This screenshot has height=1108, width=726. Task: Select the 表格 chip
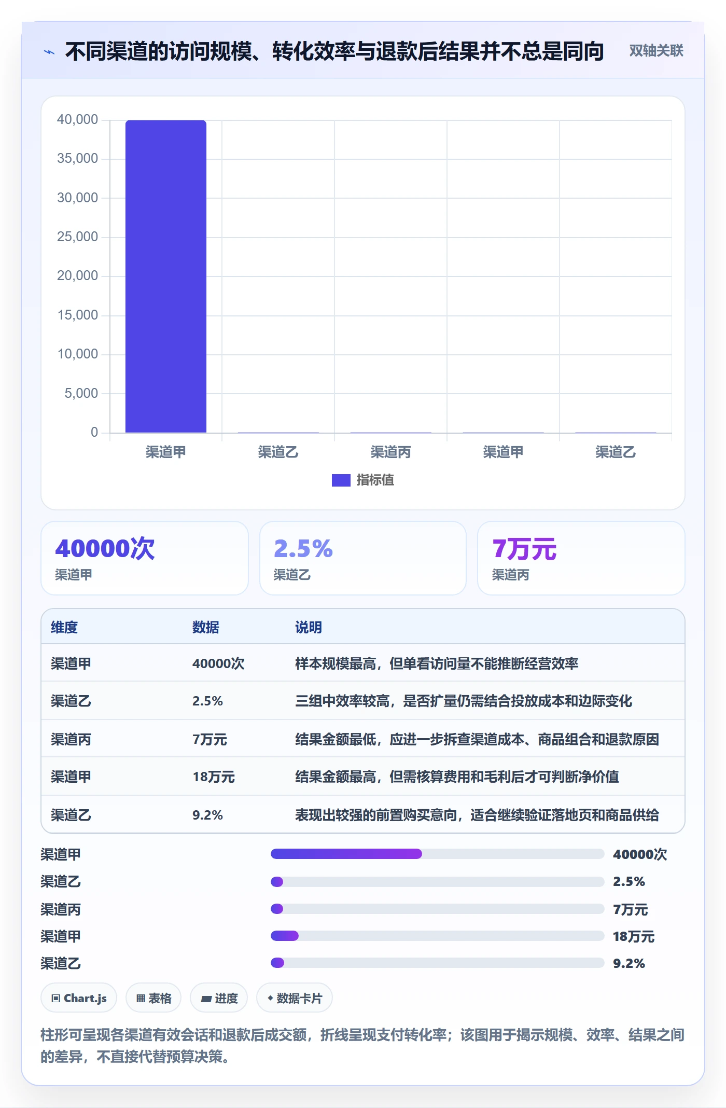(x=153, y=998)
